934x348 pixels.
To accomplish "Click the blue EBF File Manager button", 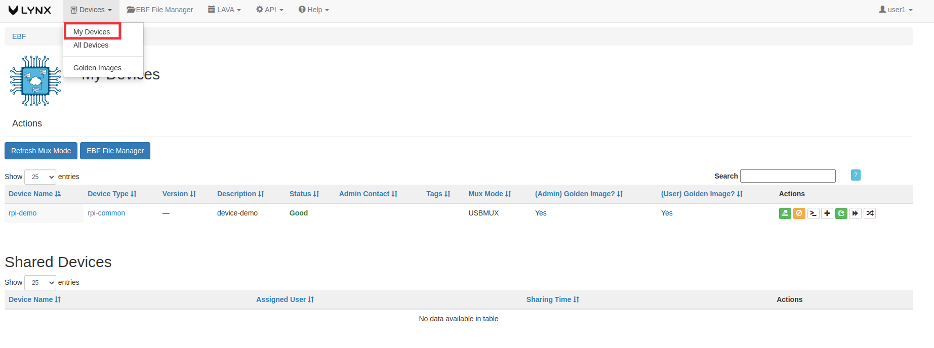I will click(115, 151).
